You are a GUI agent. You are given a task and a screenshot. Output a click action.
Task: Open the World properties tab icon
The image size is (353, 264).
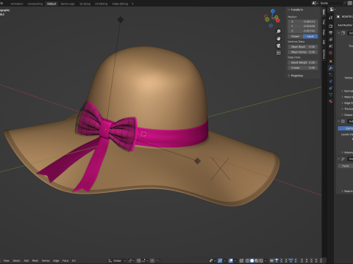tap(331, 53)
